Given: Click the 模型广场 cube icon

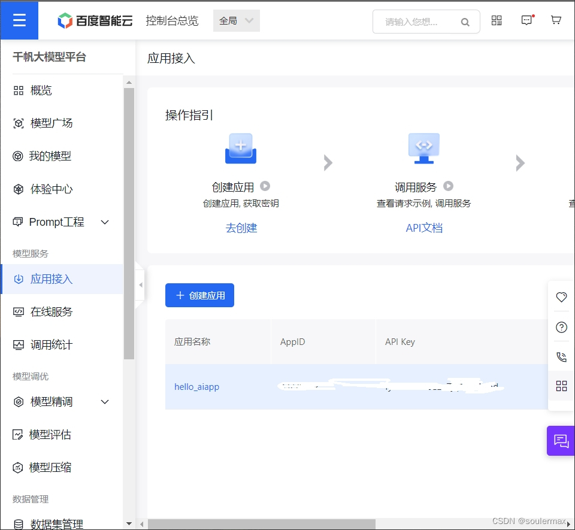Looking at the screenshot, I should point(19,123).
